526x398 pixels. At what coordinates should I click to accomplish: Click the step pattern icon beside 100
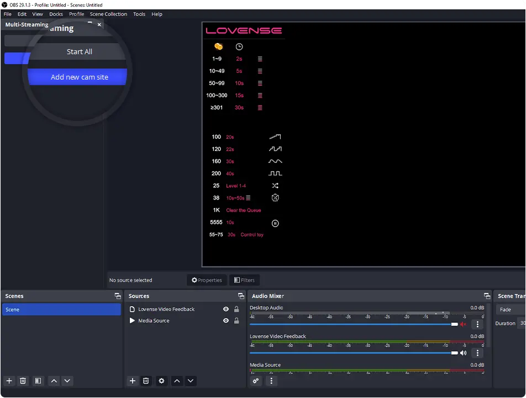[275, 137]
